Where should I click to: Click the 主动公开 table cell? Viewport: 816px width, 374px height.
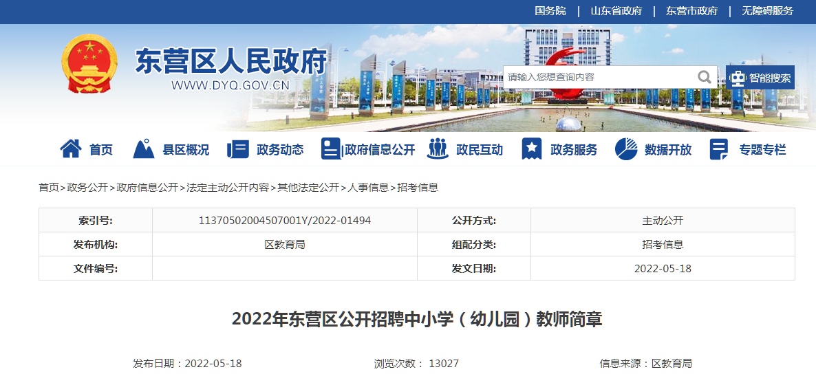tap(663, 221)
